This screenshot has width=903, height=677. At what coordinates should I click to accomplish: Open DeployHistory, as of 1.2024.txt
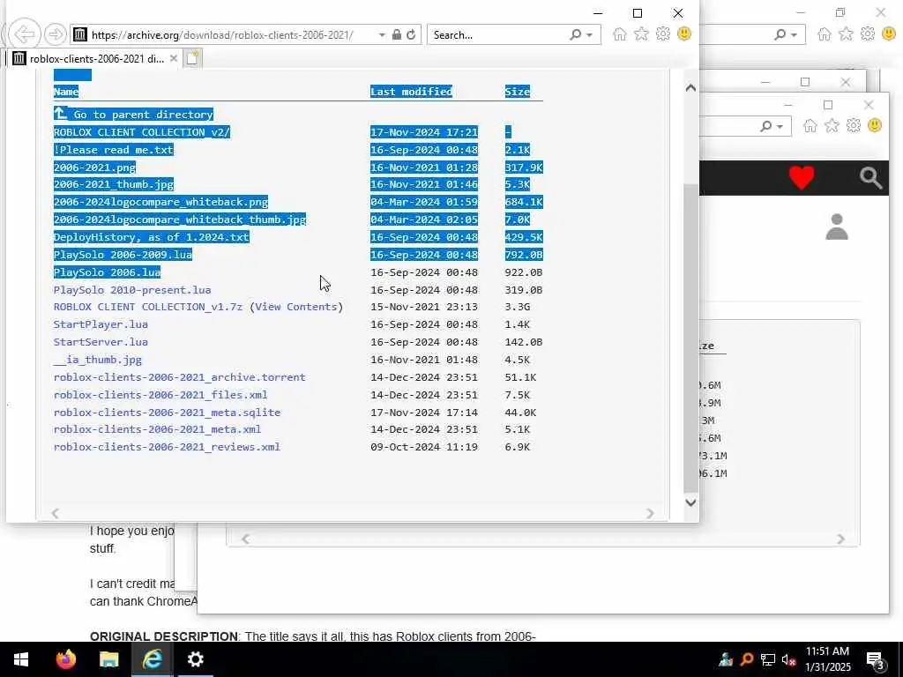tap(152, 236)
